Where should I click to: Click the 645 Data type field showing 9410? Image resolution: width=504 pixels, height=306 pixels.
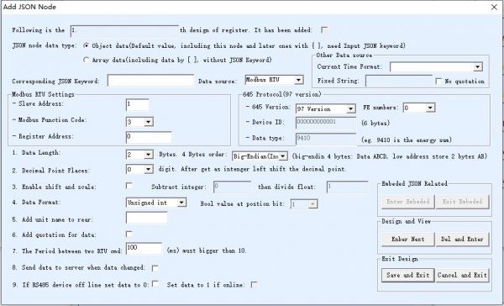pos(326,139)
